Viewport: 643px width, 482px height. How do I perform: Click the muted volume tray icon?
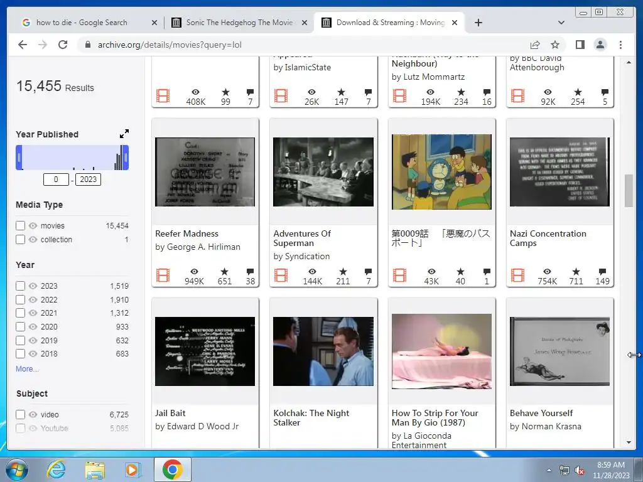pos(580,471)
